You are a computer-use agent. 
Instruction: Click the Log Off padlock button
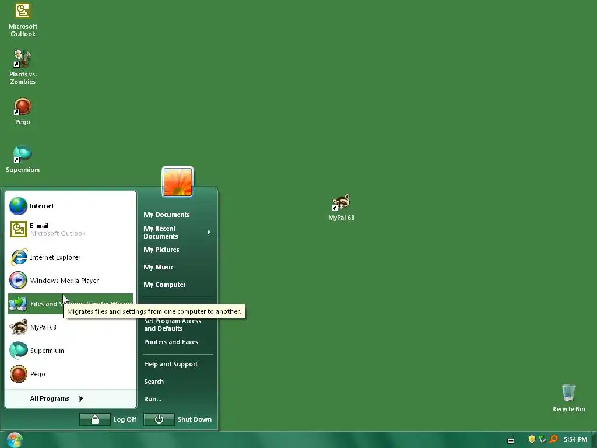95,419
